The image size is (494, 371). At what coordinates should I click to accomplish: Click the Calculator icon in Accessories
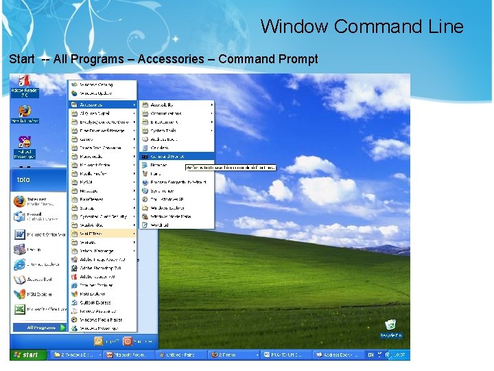tap(145, 148)
